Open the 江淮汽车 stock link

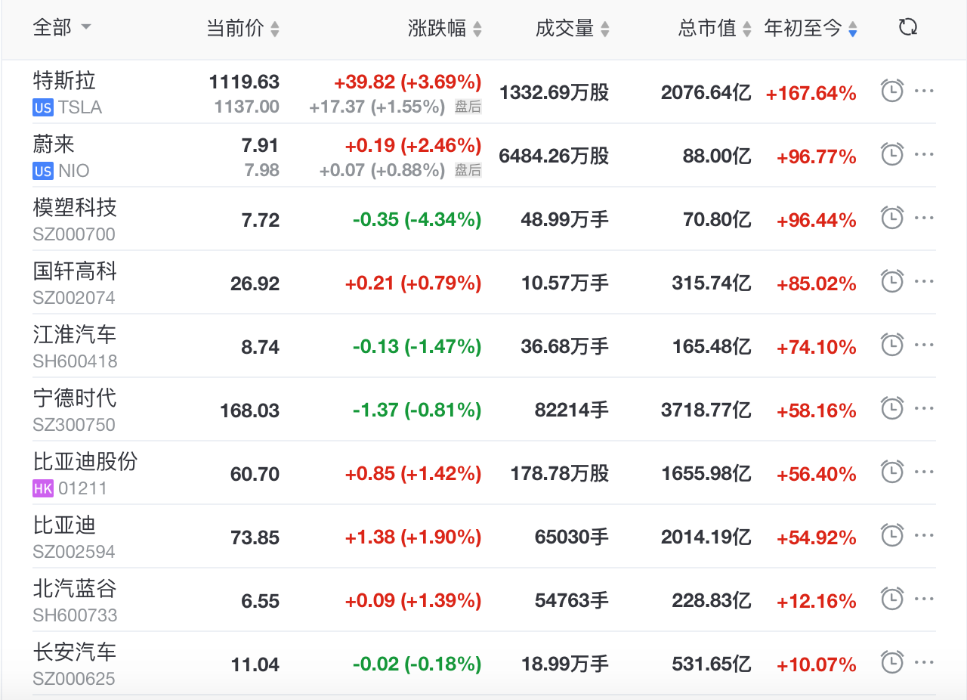tap(74, 334)
